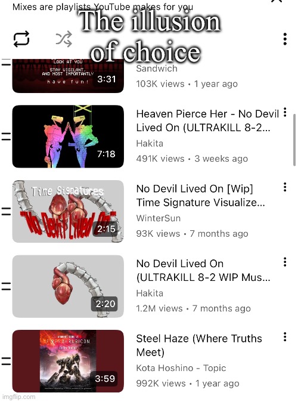The width and height of the screenshot is (298, 402).
Task: Open options for Time Signature Visualizer video
Action: [x=285, y=187]
